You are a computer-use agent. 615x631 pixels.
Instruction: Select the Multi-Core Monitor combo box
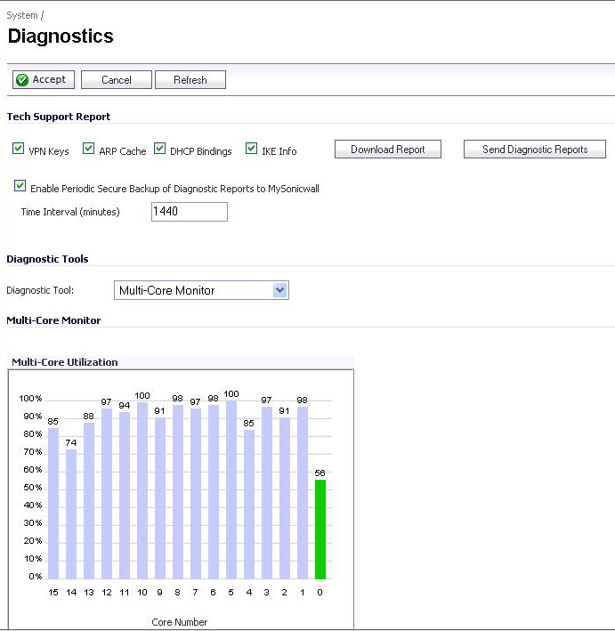pyautogui.click(x=202, y=290)
